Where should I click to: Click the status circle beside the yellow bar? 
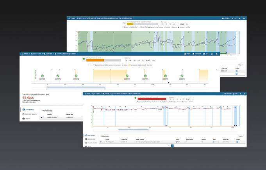[124, 23]
